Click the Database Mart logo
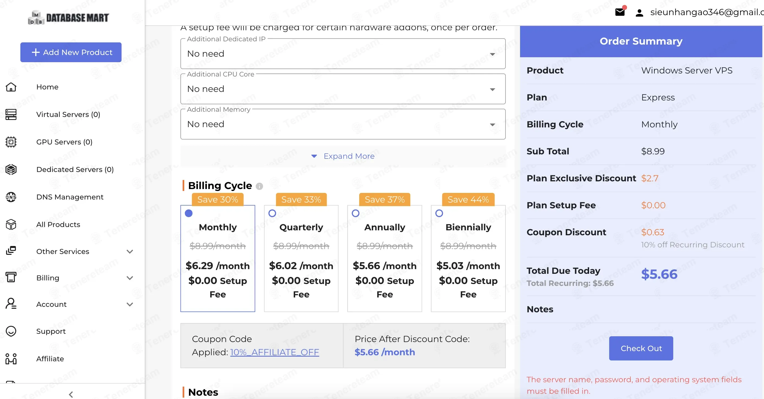 click(68, 18)
